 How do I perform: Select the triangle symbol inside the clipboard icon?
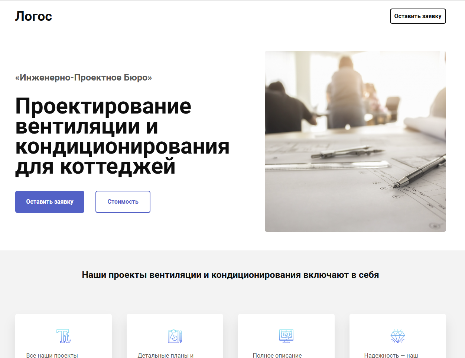pyautogui.click(x=172, y=336)
